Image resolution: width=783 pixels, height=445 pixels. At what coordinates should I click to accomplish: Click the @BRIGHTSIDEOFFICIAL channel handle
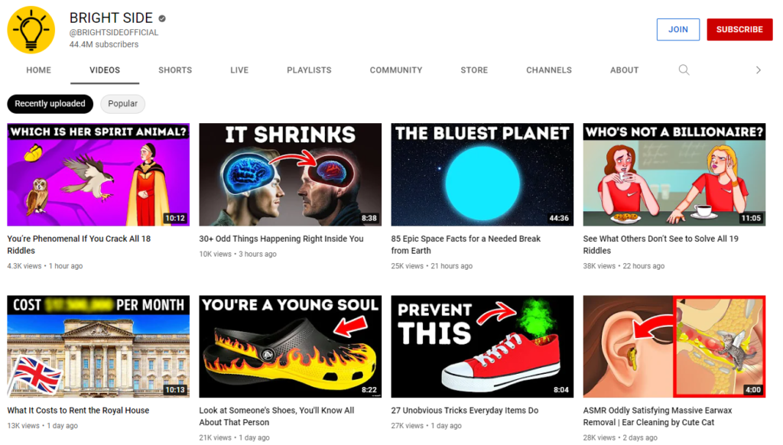(x=114, y=33)
